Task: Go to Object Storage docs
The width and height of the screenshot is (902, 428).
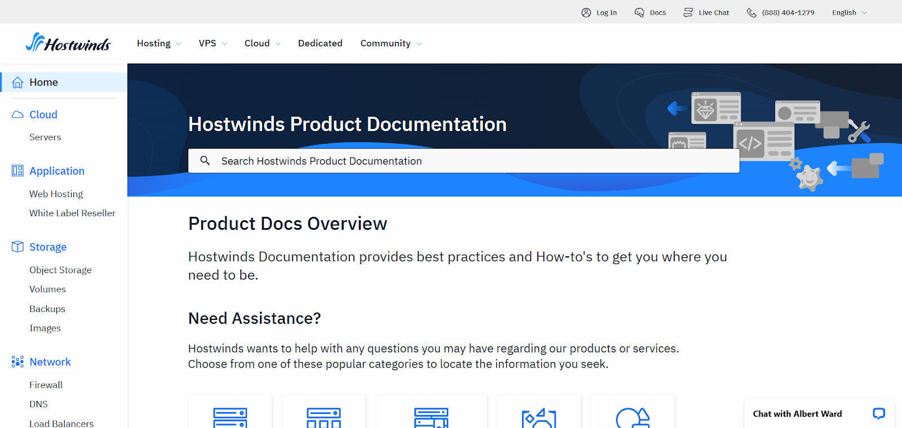Action: click(x=60, y=270)
